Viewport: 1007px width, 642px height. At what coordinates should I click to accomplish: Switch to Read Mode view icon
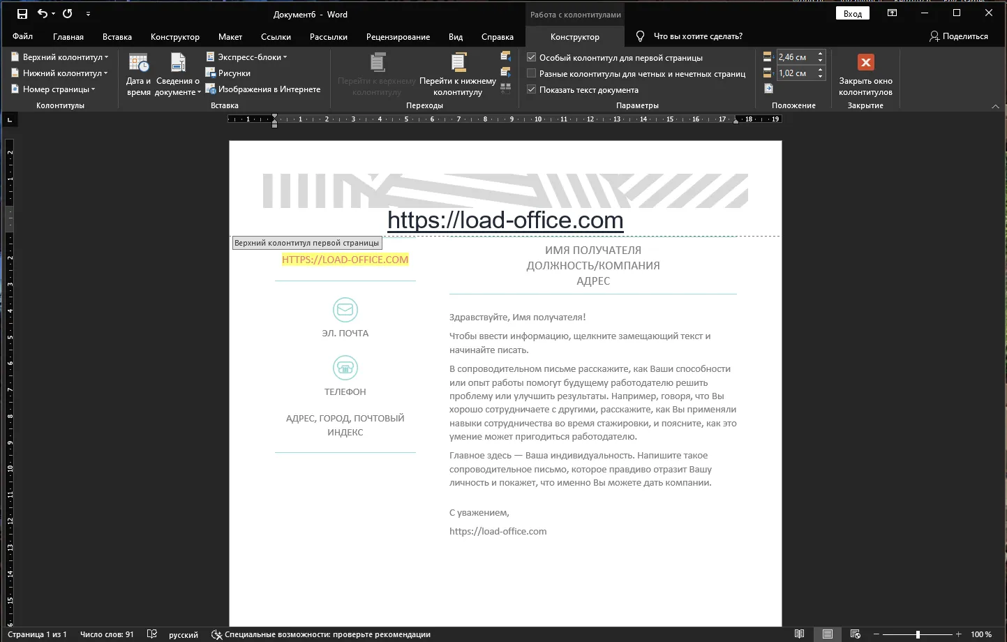[800, 634]
